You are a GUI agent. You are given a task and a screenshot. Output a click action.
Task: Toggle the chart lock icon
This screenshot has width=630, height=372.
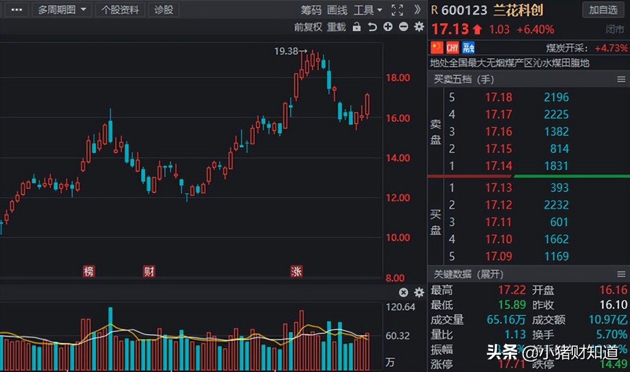[x=356, y=28]
